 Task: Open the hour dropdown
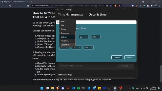point(64,48)
